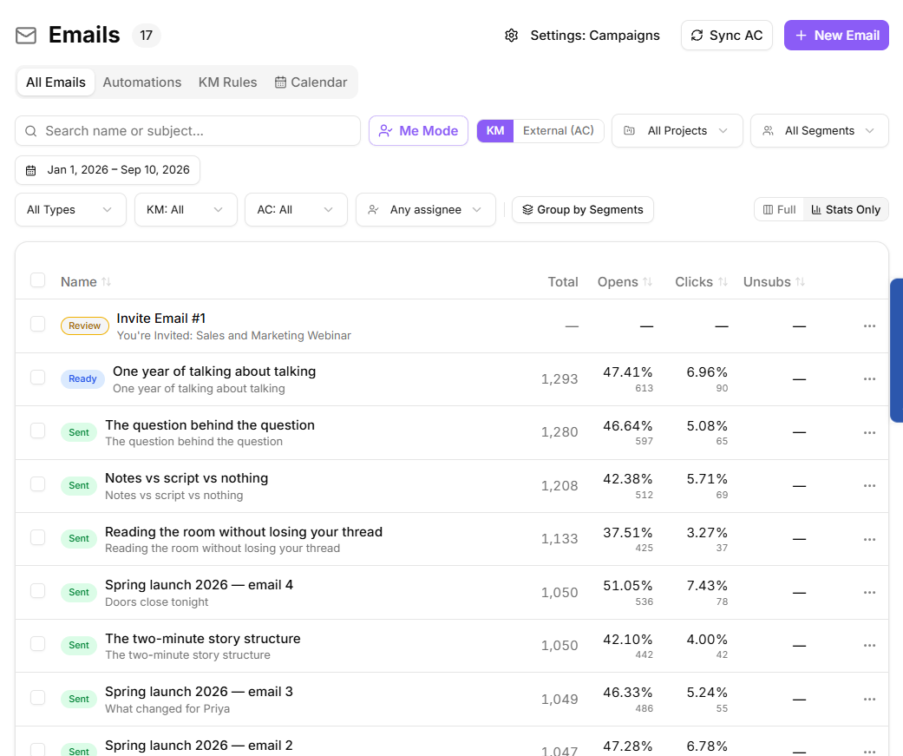Switch view to Full
The height and width of the screenshot is (756, 903).
pyautogui.click(x=779, y=210)
